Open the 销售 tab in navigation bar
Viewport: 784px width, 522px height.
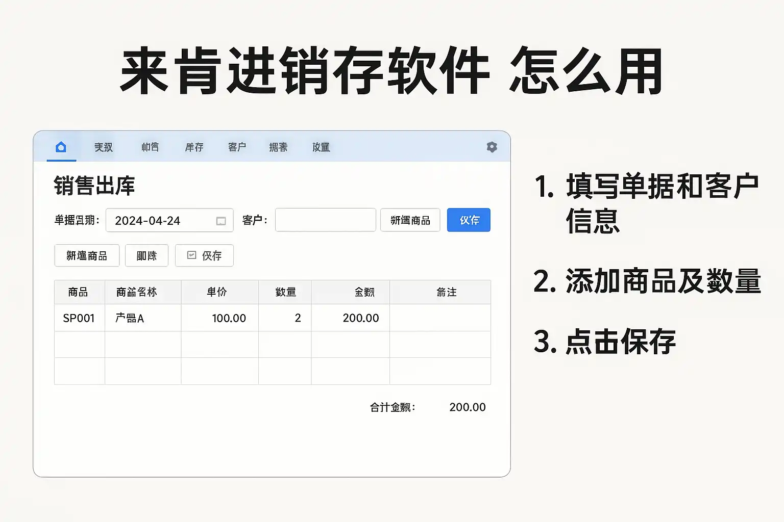pos(150,147)
